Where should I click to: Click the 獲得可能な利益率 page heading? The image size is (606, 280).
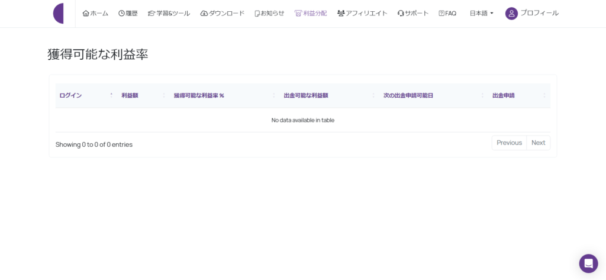(x=98, y=54)
